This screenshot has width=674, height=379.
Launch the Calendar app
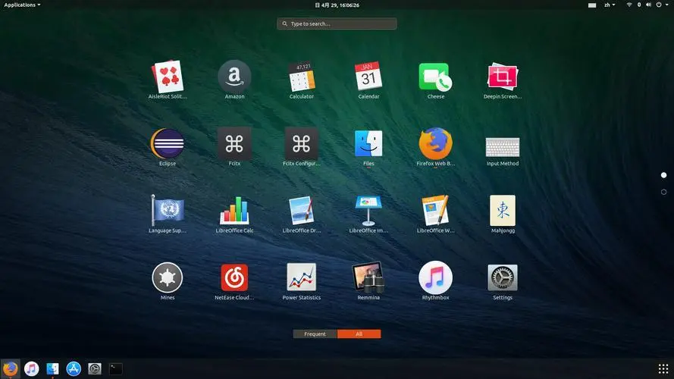click(368, 76)
